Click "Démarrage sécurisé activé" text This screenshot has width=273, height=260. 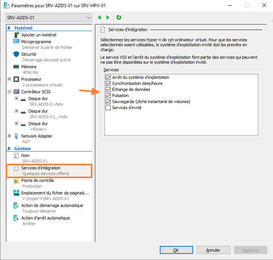[46, 60]
